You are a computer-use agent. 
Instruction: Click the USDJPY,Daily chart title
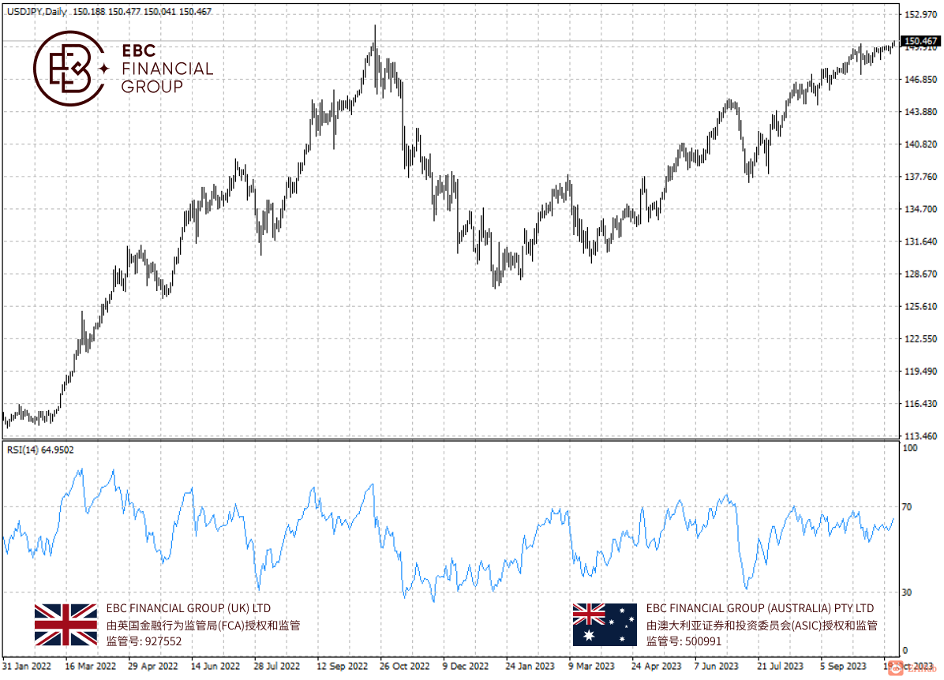coord(37,11)
